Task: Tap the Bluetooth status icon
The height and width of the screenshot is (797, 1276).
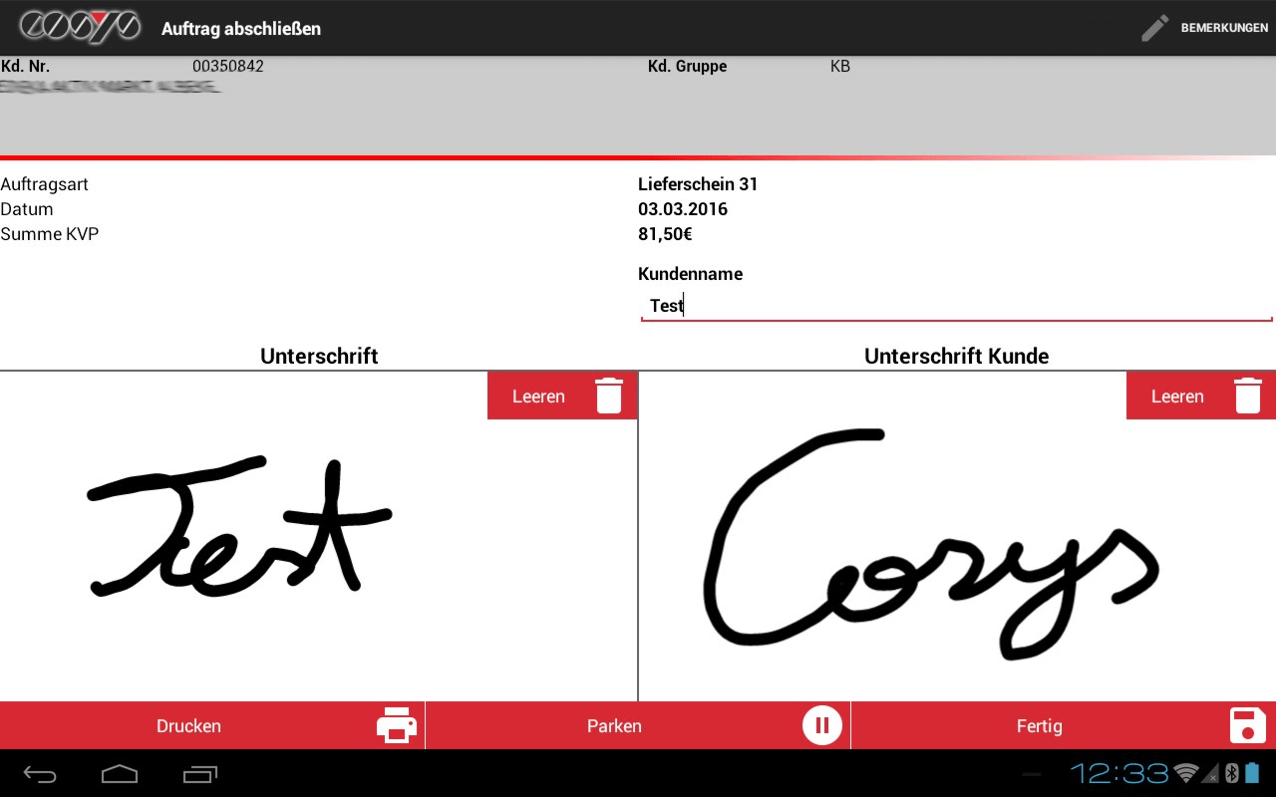Action: pos(1231,773)
